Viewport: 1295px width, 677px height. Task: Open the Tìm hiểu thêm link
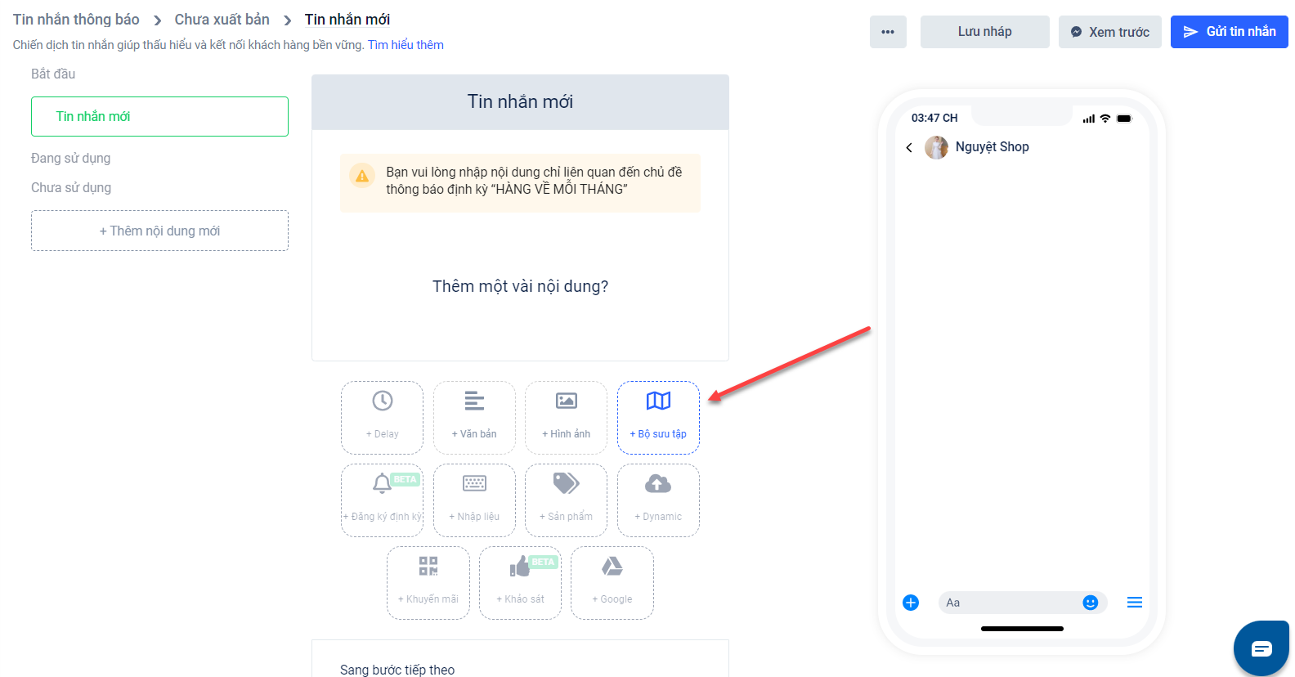[406, 45]
